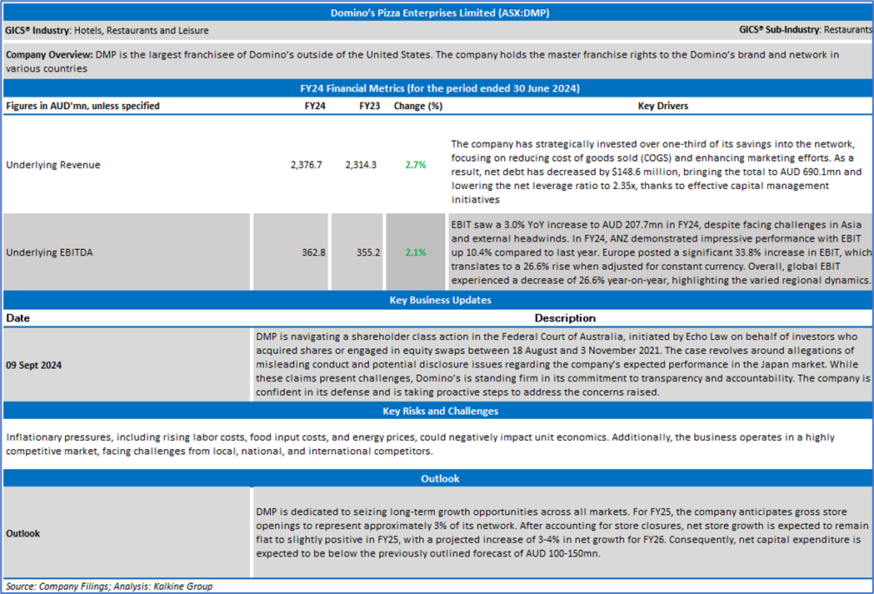Select the GICS Sub-Industry Restaurants text

[x=806, y=30]
